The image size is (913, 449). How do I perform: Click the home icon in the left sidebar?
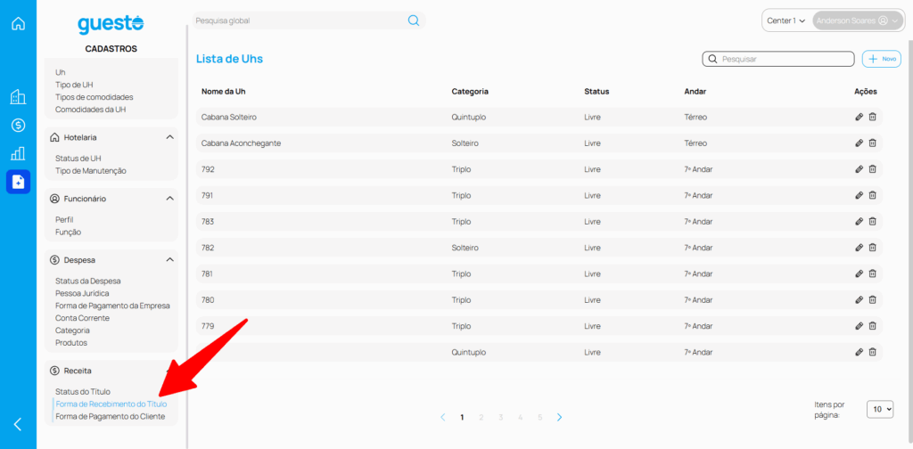(x=18, y=23)
